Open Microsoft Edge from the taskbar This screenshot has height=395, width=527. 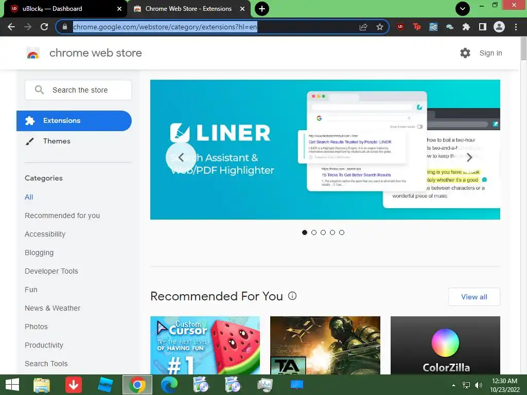169,385
